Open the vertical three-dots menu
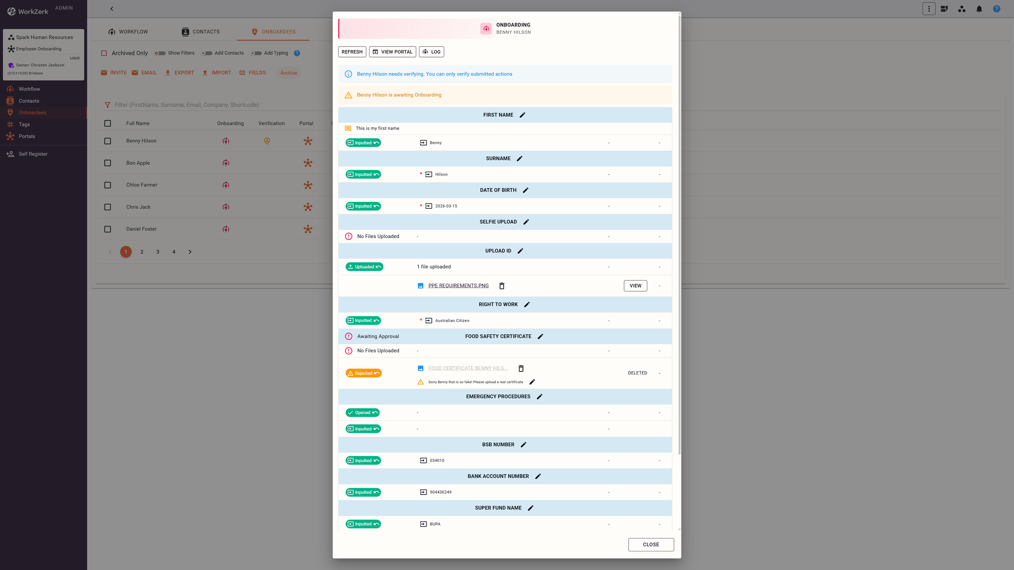This screenshot has height=570, width=1014. pos(929,9)
